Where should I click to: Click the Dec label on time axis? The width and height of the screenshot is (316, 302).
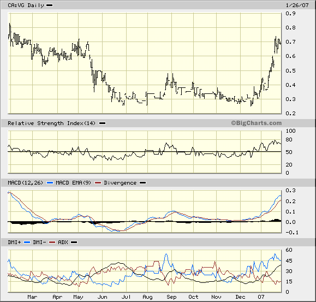tap(240, 297)
